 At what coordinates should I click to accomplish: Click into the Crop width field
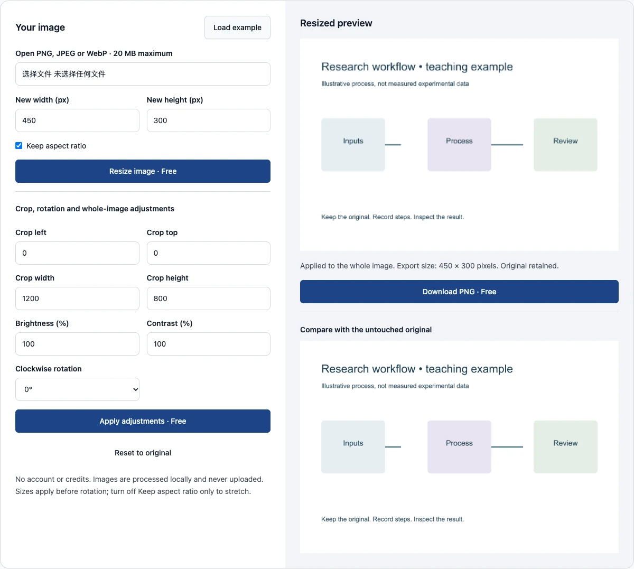[x=77, y=299]
